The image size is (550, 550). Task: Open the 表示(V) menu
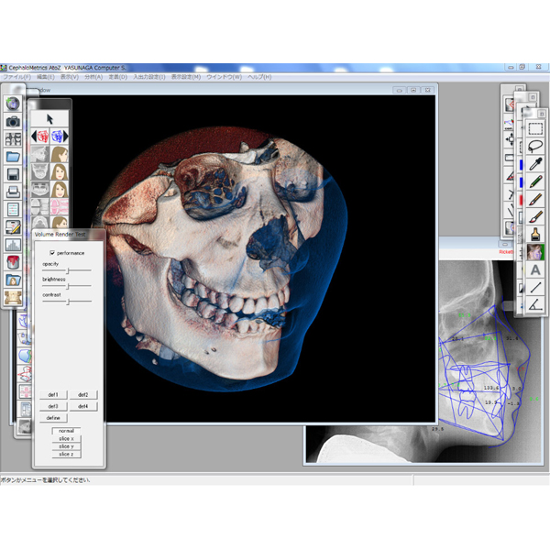(x=70, y=77)
